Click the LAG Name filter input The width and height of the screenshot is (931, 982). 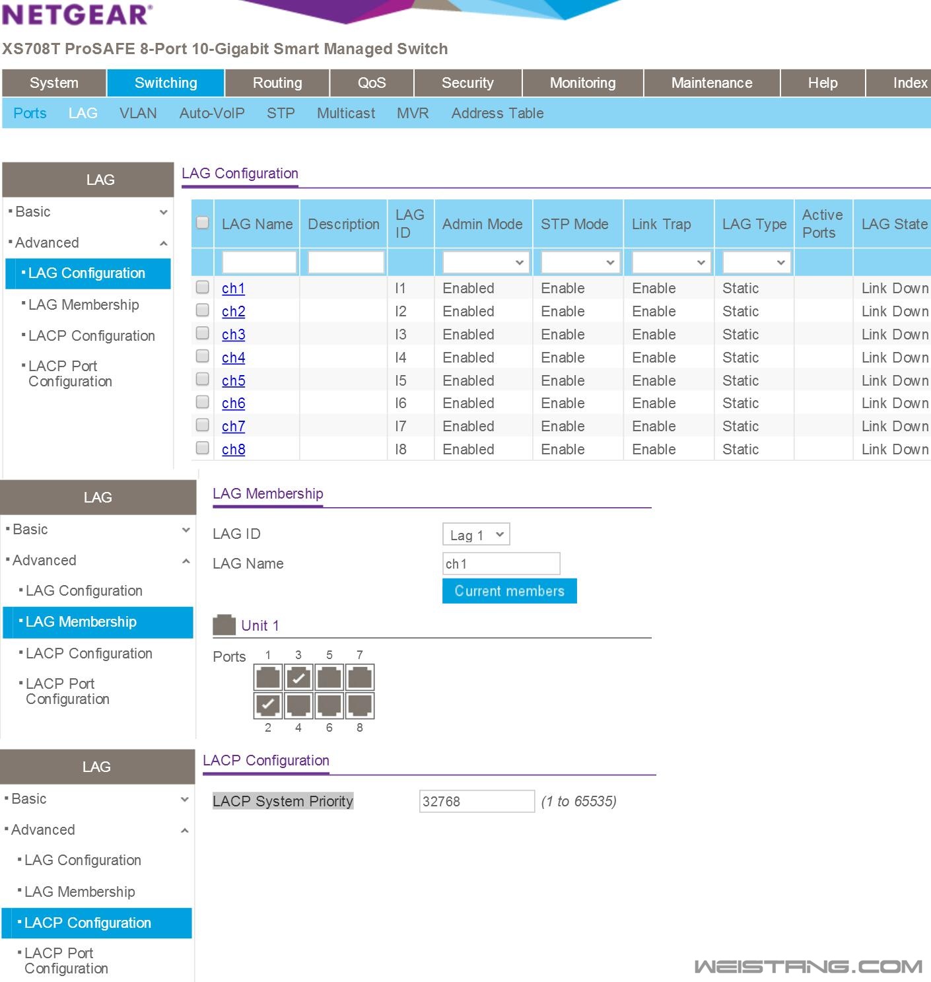(259, 262)
